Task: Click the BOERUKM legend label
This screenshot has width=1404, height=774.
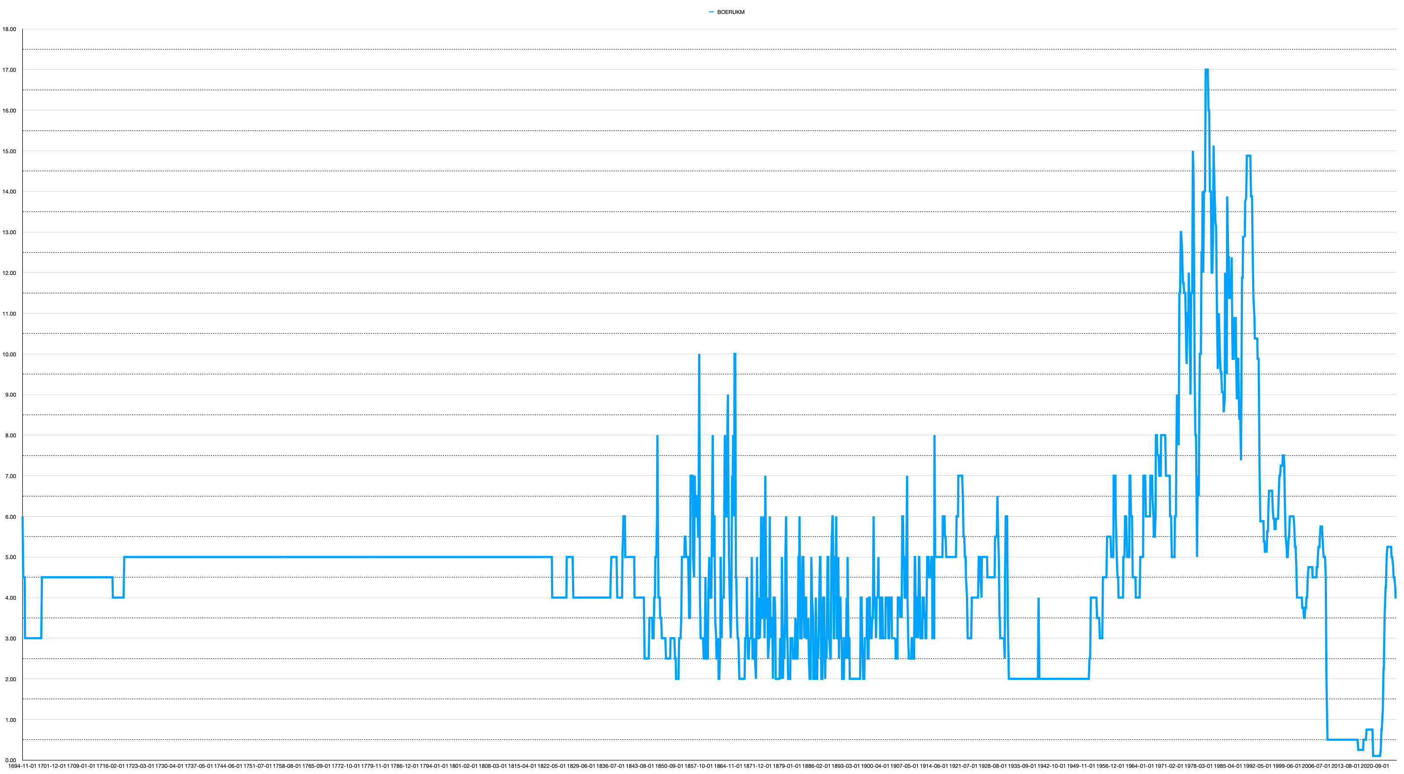Action: 730,12
